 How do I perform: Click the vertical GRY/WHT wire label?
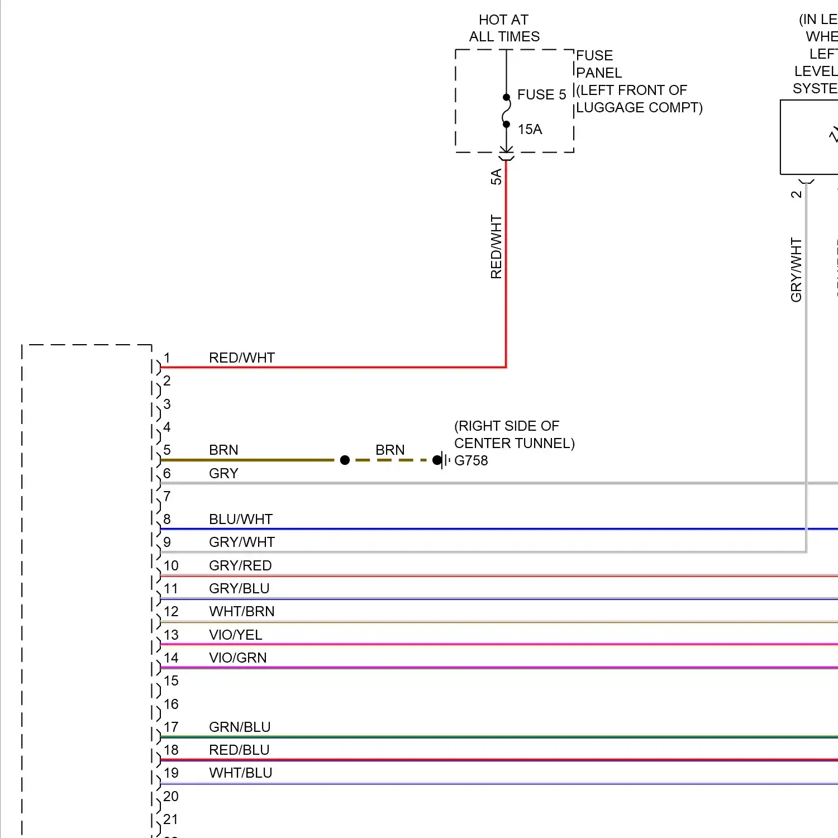coord(796,270)
